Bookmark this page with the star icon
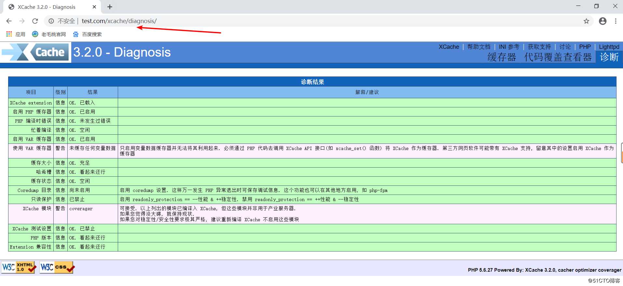 pyautogui.click(x=586, y=21)
